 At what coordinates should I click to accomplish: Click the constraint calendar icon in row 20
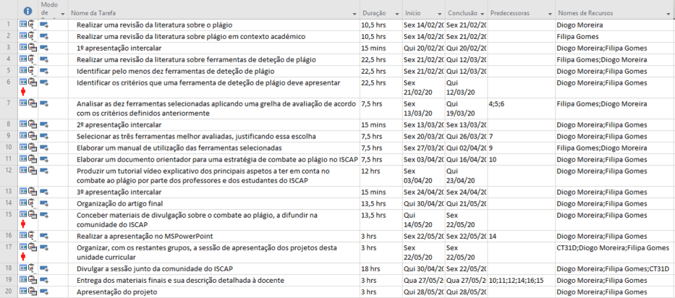coord(23,291)
